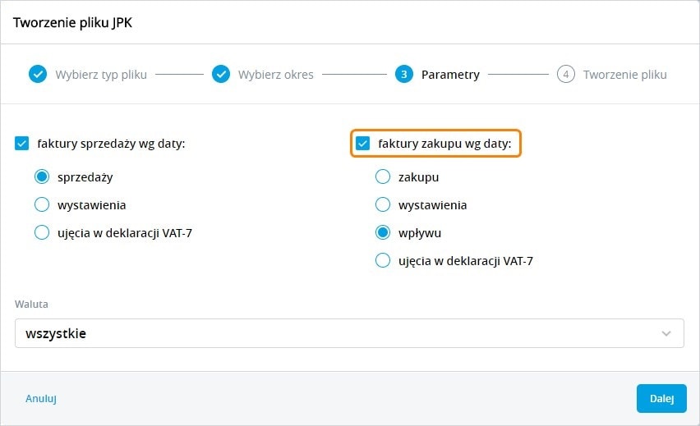Go to Wybierz okres step label
Screen dimensions: 700x426
[x=276, y=75]
